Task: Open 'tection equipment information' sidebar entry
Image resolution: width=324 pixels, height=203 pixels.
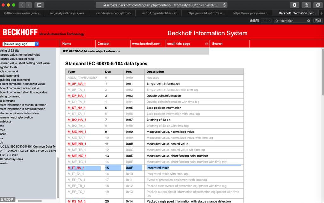Action: (19, 113)
